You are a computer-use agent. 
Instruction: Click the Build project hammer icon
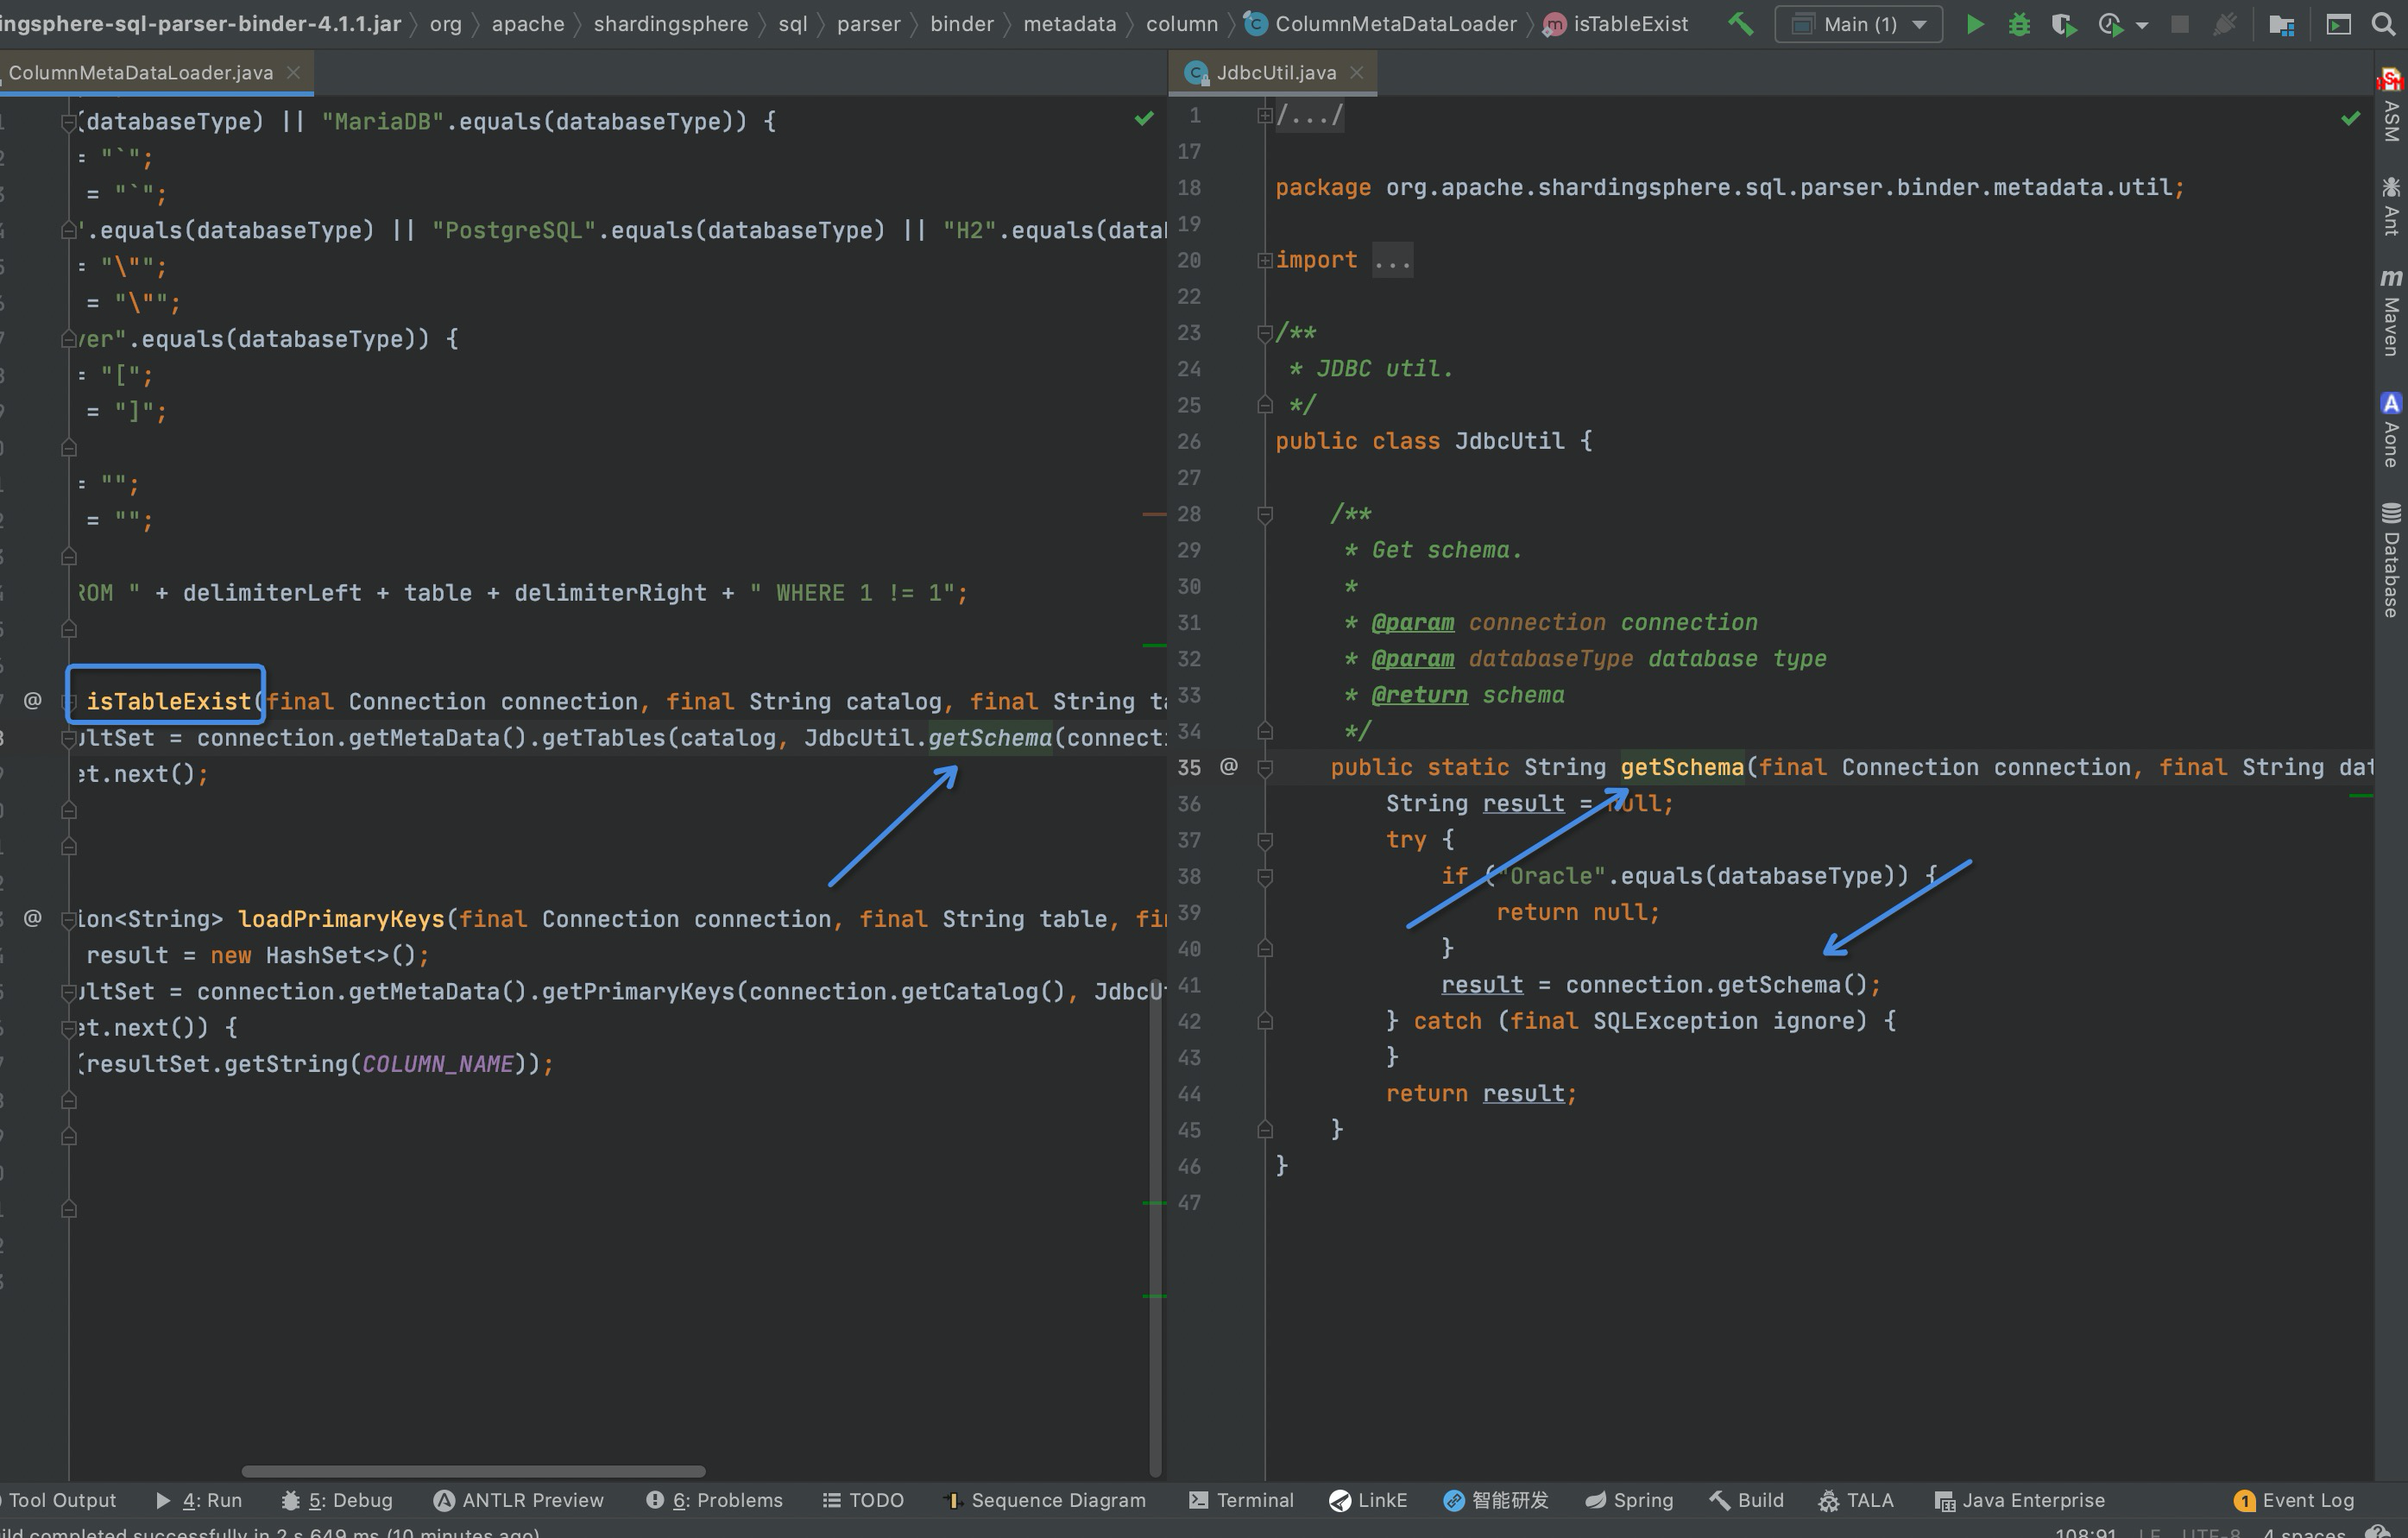click(1740, 24)
